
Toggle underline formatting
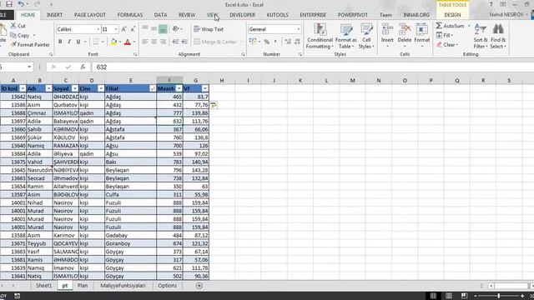[x=78, y=42]
